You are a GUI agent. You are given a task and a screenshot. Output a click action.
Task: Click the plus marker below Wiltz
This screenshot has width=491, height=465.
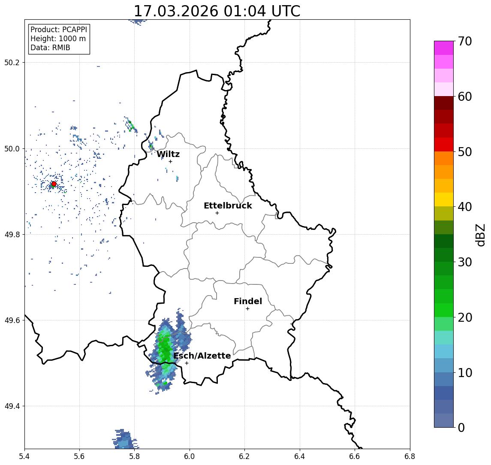tap(170, 161)
